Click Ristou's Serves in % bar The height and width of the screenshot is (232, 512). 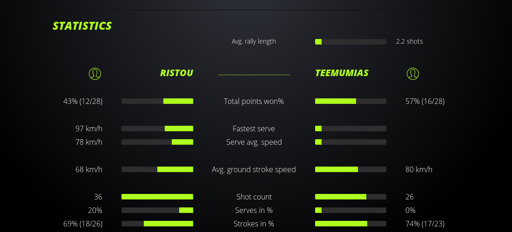click(x=157, y=210)
